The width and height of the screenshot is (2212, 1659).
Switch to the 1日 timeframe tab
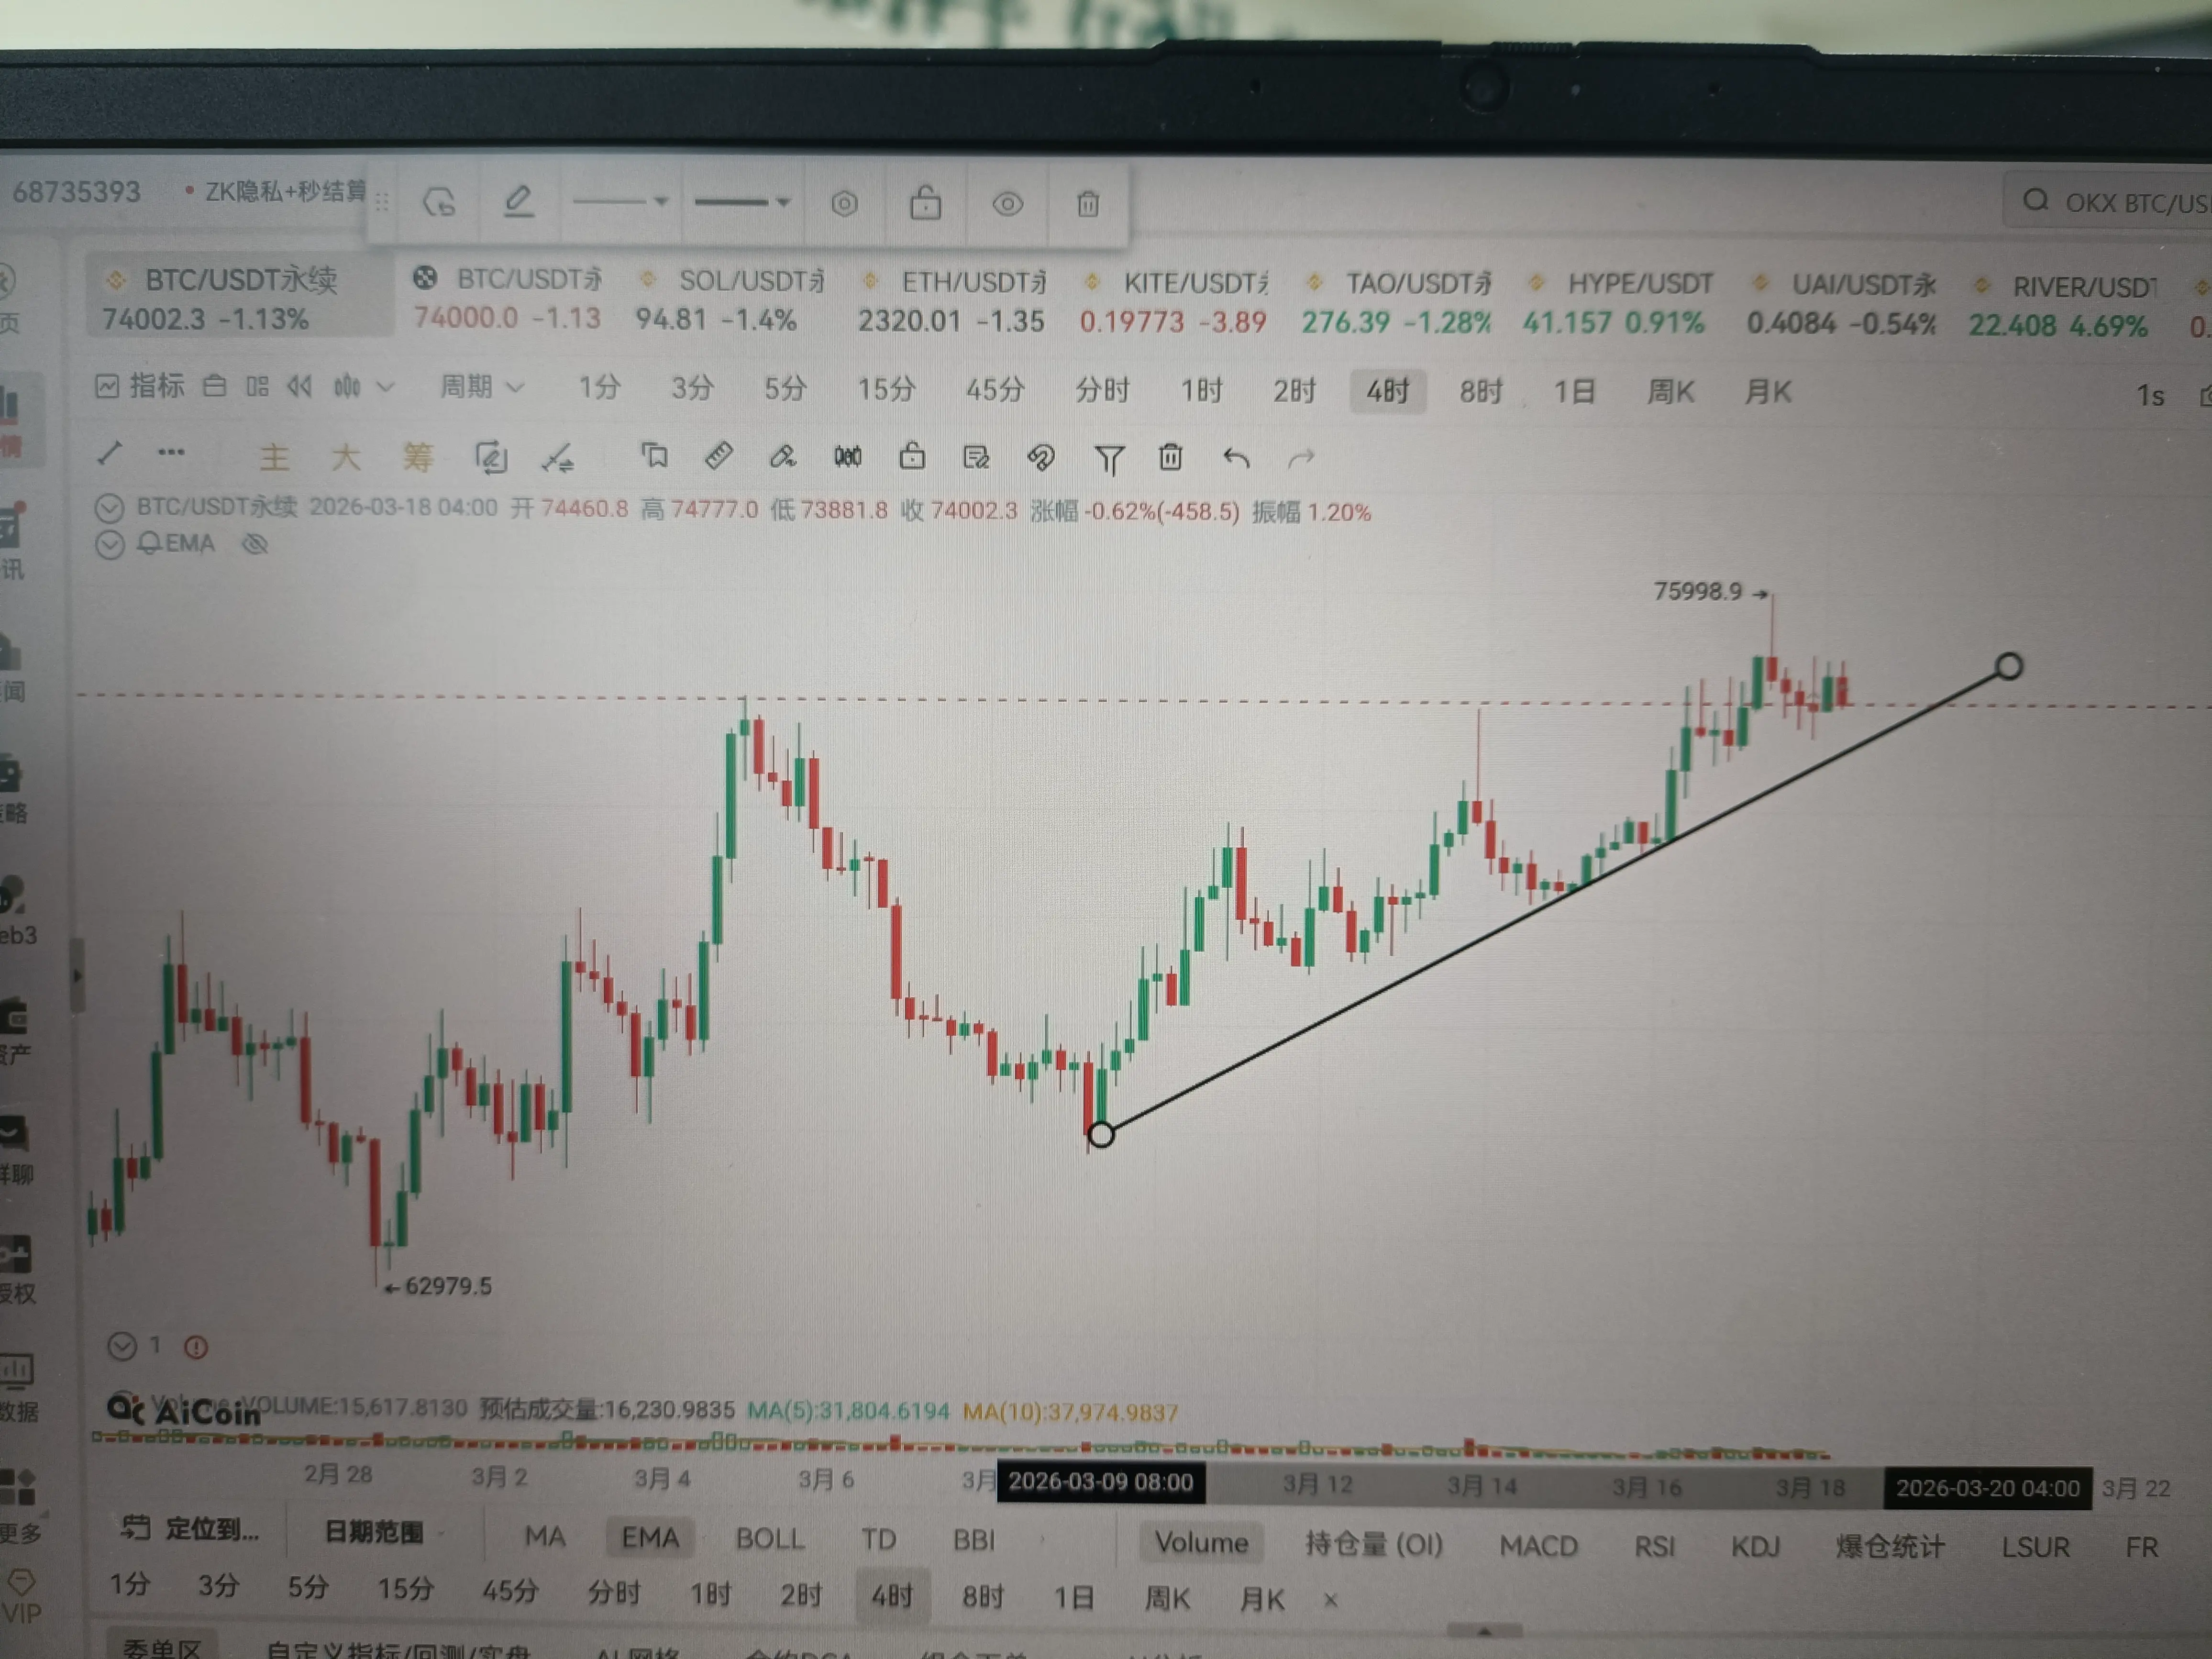click(x=1573, y=391)
